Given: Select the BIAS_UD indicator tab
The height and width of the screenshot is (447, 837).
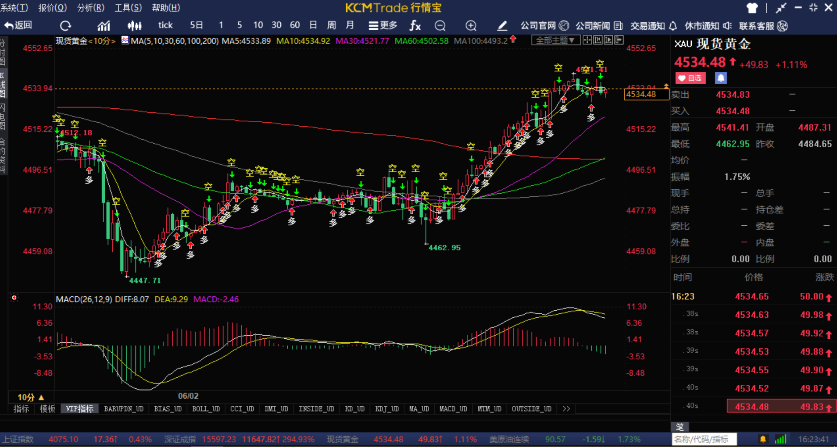Looking at the screenshot, I should pyautogui.click(x=168, y=409).
